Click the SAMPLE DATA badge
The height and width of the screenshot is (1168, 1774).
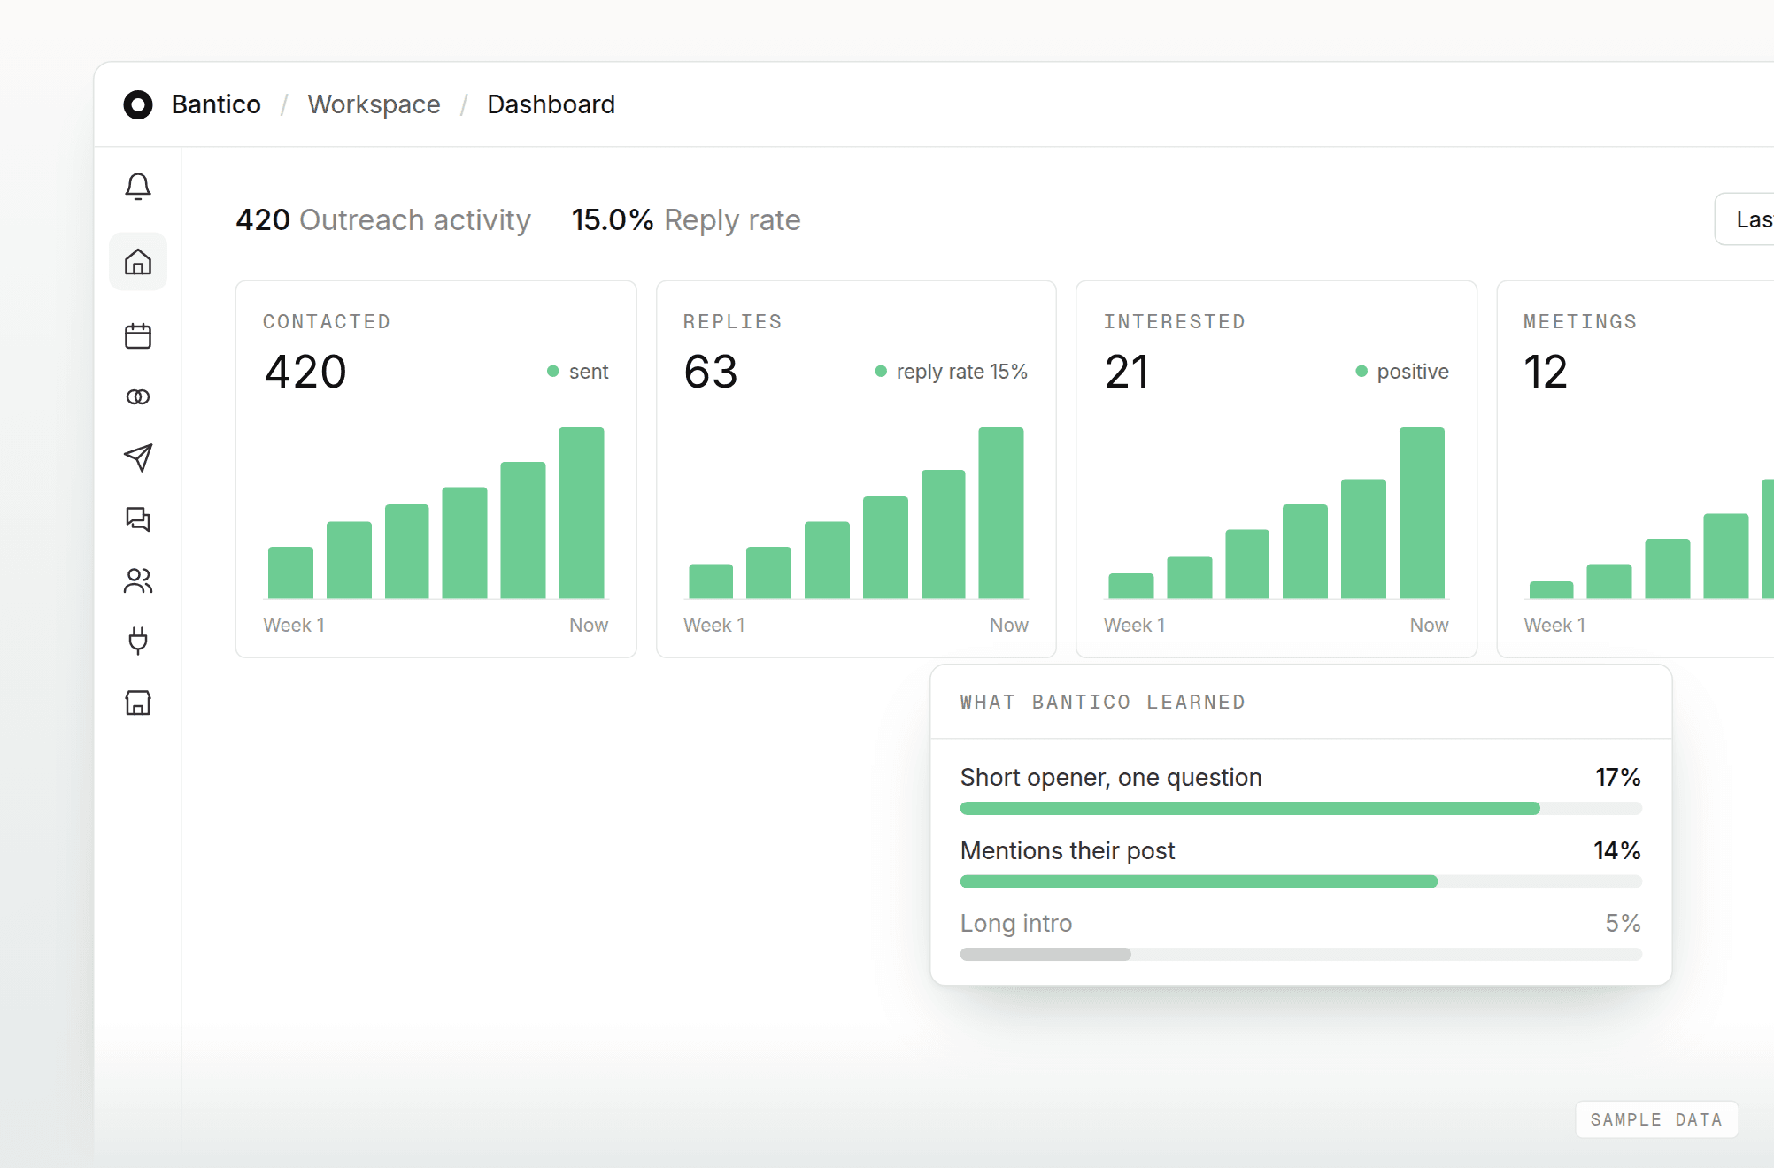tap(1656, 1119)
